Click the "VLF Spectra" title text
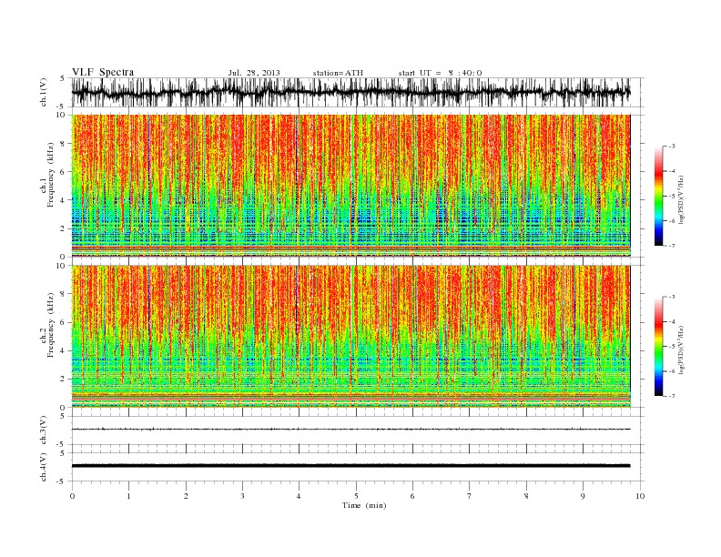The image size is (721, 557). 103,72
